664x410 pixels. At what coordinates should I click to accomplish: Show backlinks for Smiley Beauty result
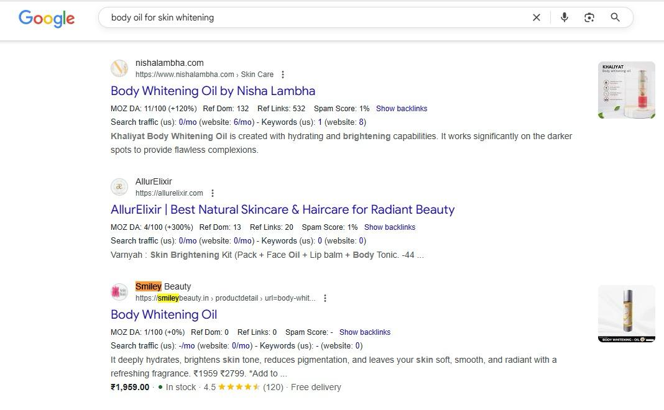[x=364, y=332]
